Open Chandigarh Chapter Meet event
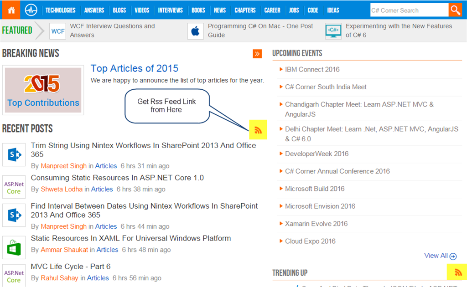This screenshot has height=287, width=467. click(x=359, y=109)
